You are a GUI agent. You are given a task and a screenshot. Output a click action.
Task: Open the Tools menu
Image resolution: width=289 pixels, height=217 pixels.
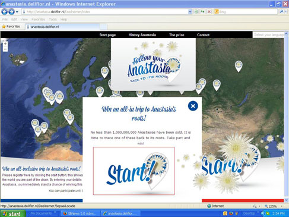coord(53,20)
